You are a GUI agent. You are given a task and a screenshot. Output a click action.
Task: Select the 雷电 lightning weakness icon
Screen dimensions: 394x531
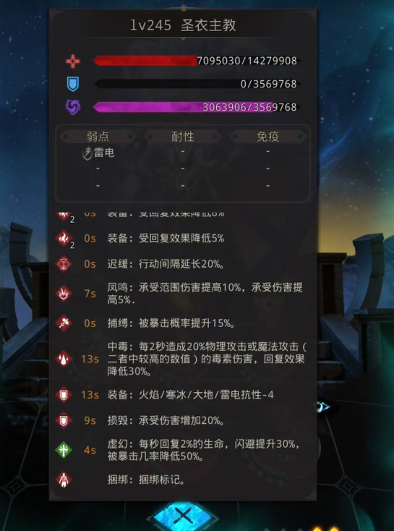[x=87, y=153]
